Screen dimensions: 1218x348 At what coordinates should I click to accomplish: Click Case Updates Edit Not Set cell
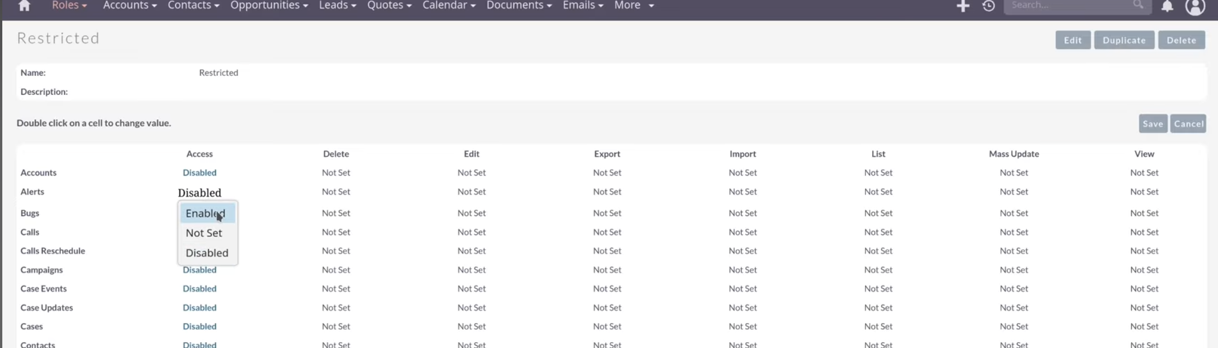tap(472, 307)
